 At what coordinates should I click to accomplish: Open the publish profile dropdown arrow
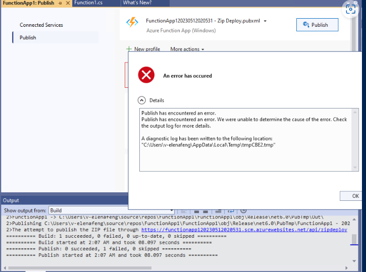point(265,21)
